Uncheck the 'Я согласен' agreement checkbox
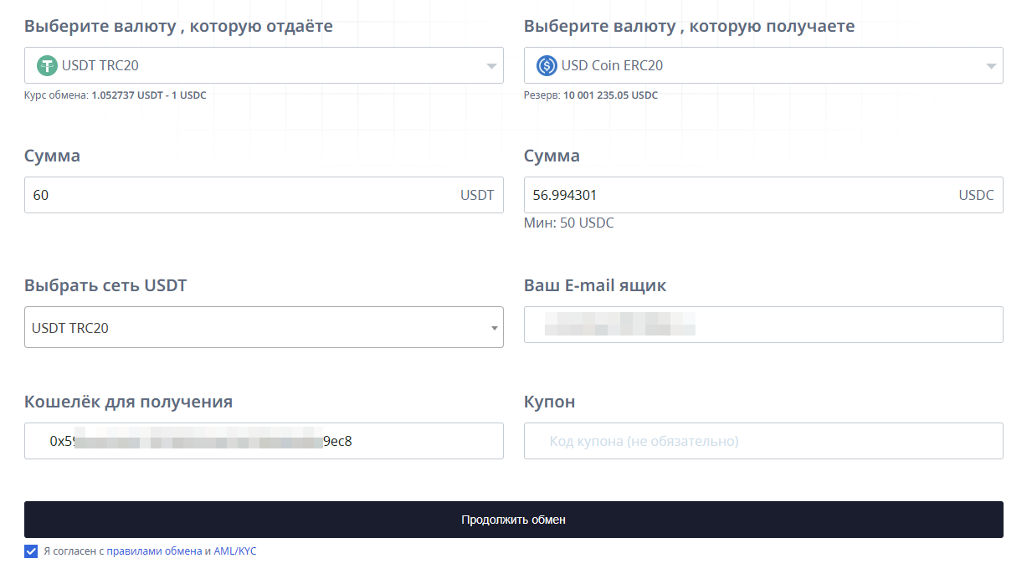Image resolution: width=1032 pixels, height=584 pixels. click(x=31, y=551)
